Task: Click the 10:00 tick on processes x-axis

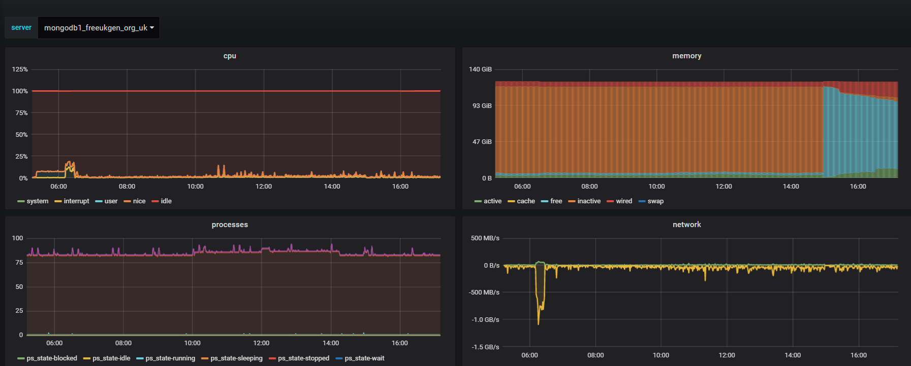Action: (192, 343)
